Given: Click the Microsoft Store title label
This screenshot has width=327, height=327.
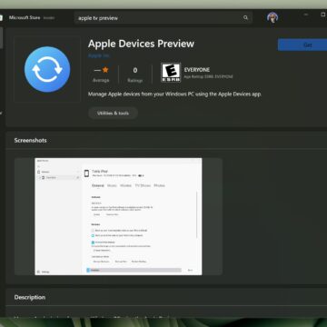Looking at the screenshot, I should point(25,17).
